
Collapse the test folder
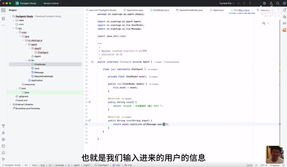pos(17,89)
